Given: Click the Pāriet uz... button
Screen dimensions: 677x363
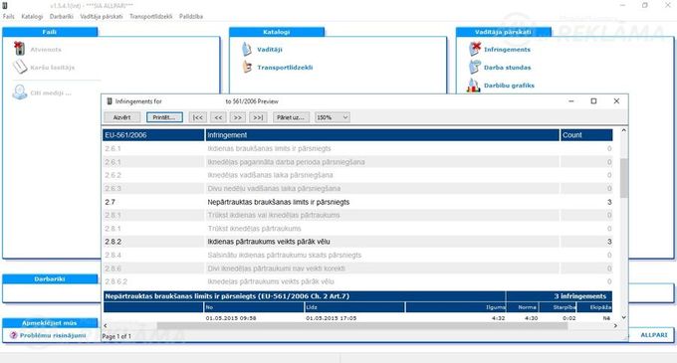Looking at the screenshot, I should pos(291,117).
